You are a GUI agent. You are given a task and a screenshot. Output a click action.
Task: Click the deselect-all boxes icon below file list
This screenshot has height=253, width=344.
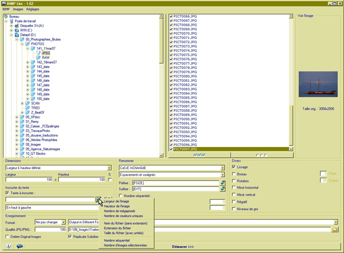[262, 154]
